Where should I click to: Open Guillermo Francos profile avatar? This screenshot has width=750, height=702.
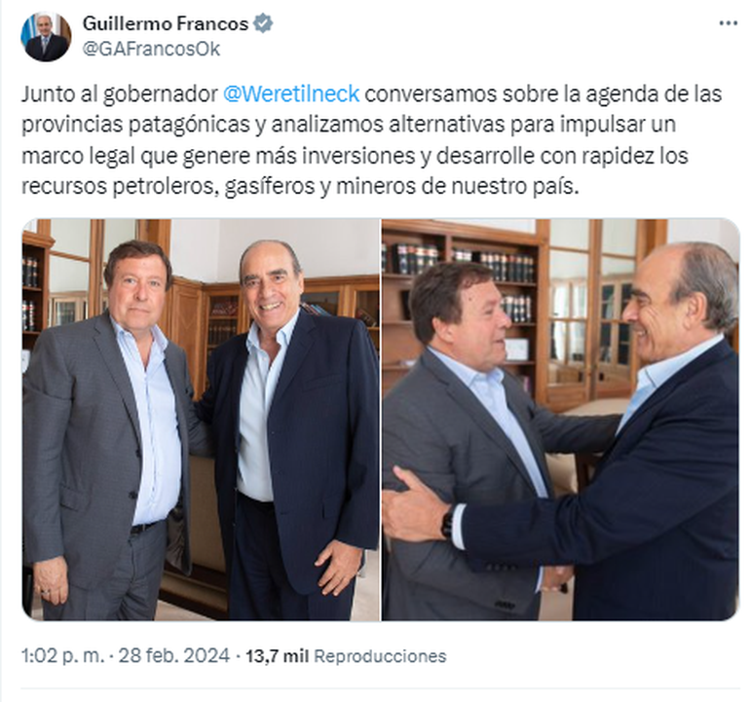[x=46, y=36]
